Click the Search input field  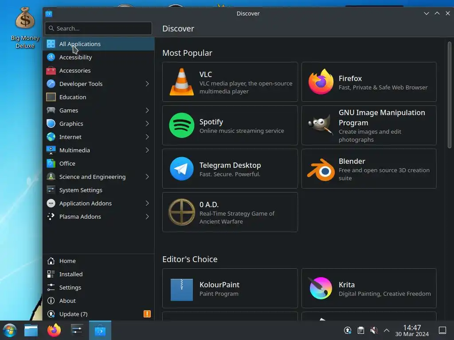pyautogui.click(x=98, y=28)
